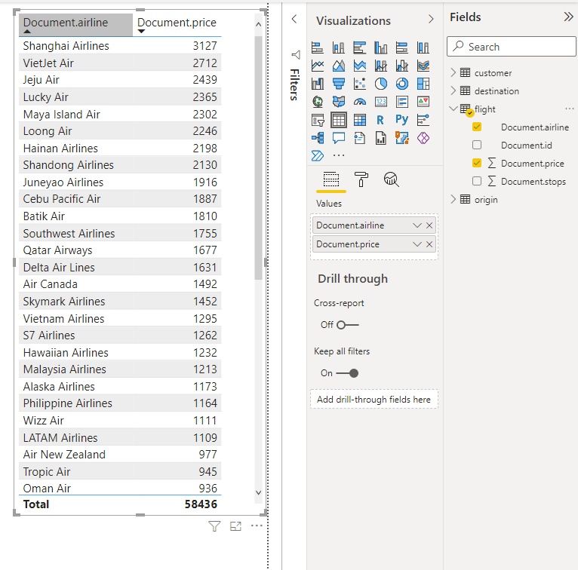Expand the customer table in Fields
This screenshot has height=570, width=578.
coord(453,72)
